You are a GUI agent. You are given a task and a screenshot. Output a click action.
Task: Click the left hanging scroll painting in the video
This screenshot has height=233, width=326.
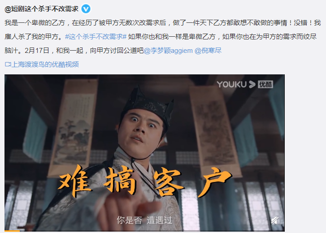(73, 127)
